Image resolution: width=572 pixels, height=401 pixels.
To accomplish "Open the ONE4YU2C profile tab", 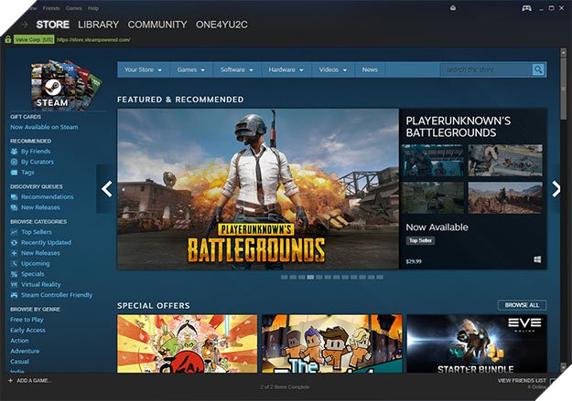I will point(221,25).
